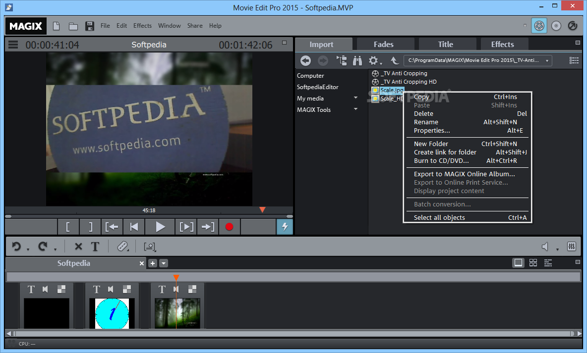Redo the last action
Screen dimensions: 587x353
tap(43, 246)
